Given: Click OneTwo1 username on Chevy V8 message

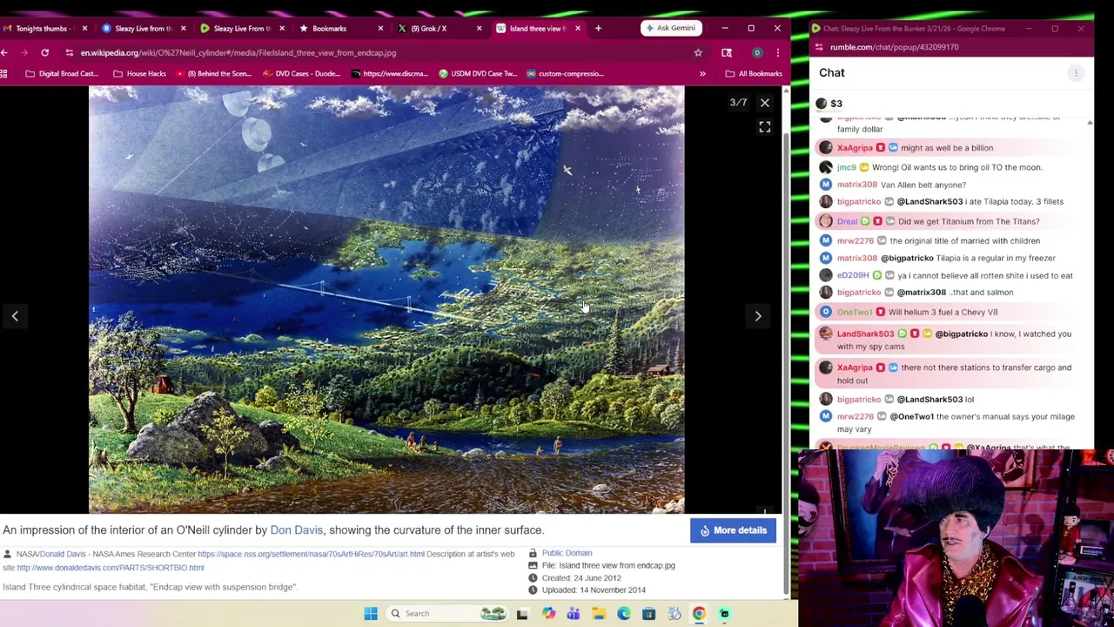Looking at the screenshot, I should tap(855, 313).
